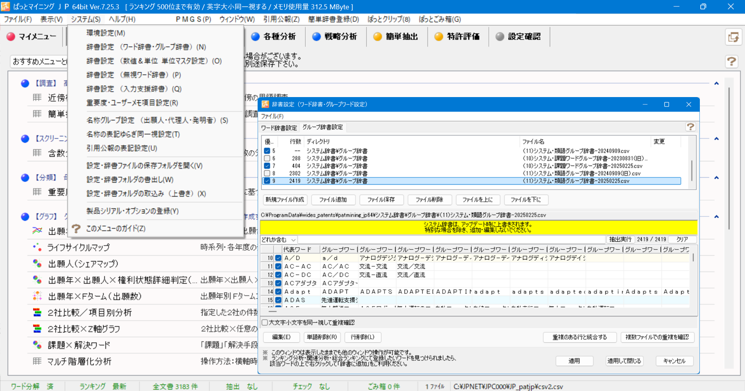Switch to ワード辞書設定 tab
The height and width of the screenshot is (391, 745).
(x=279, y=128)
